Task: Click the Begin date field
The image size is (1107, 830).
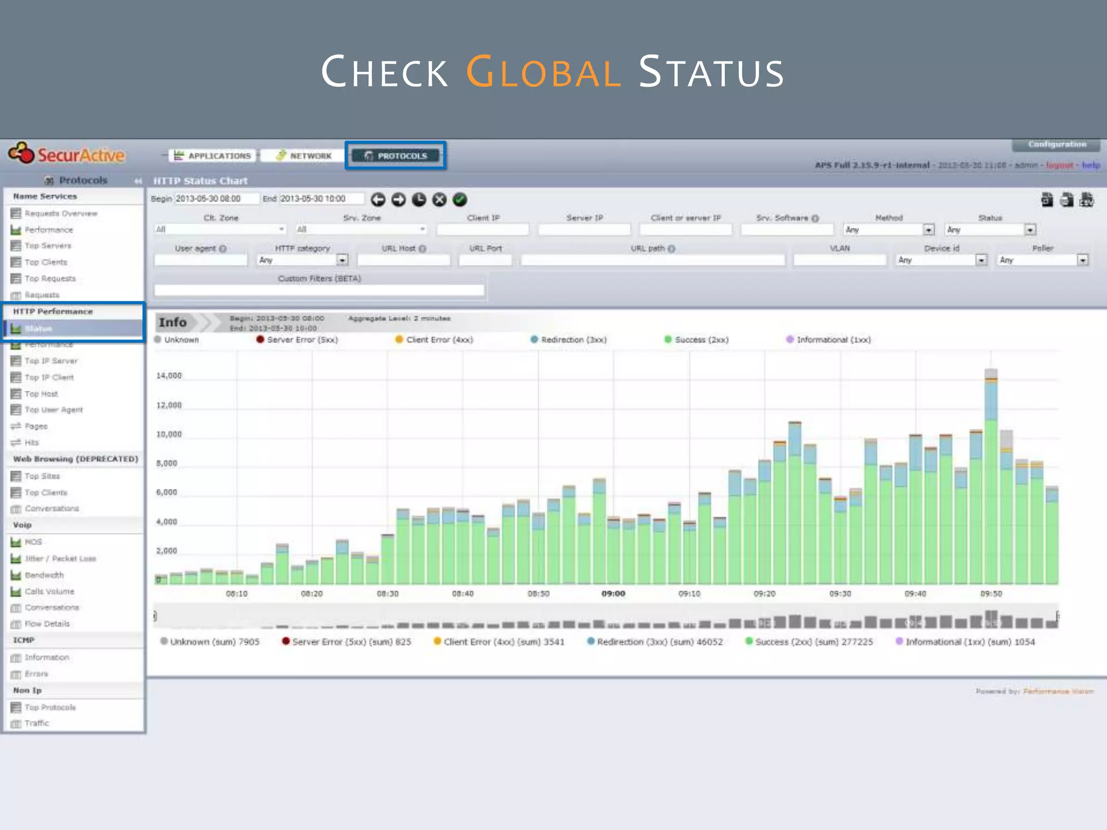Action: coord(217,199)
